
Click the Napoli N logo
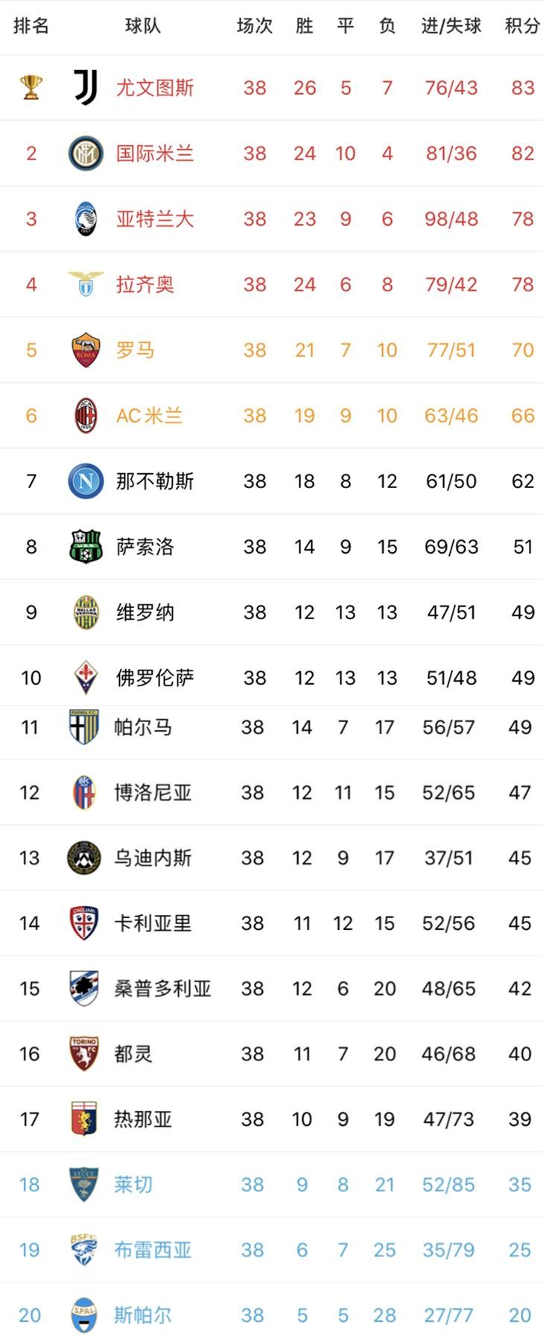[86, 481]
